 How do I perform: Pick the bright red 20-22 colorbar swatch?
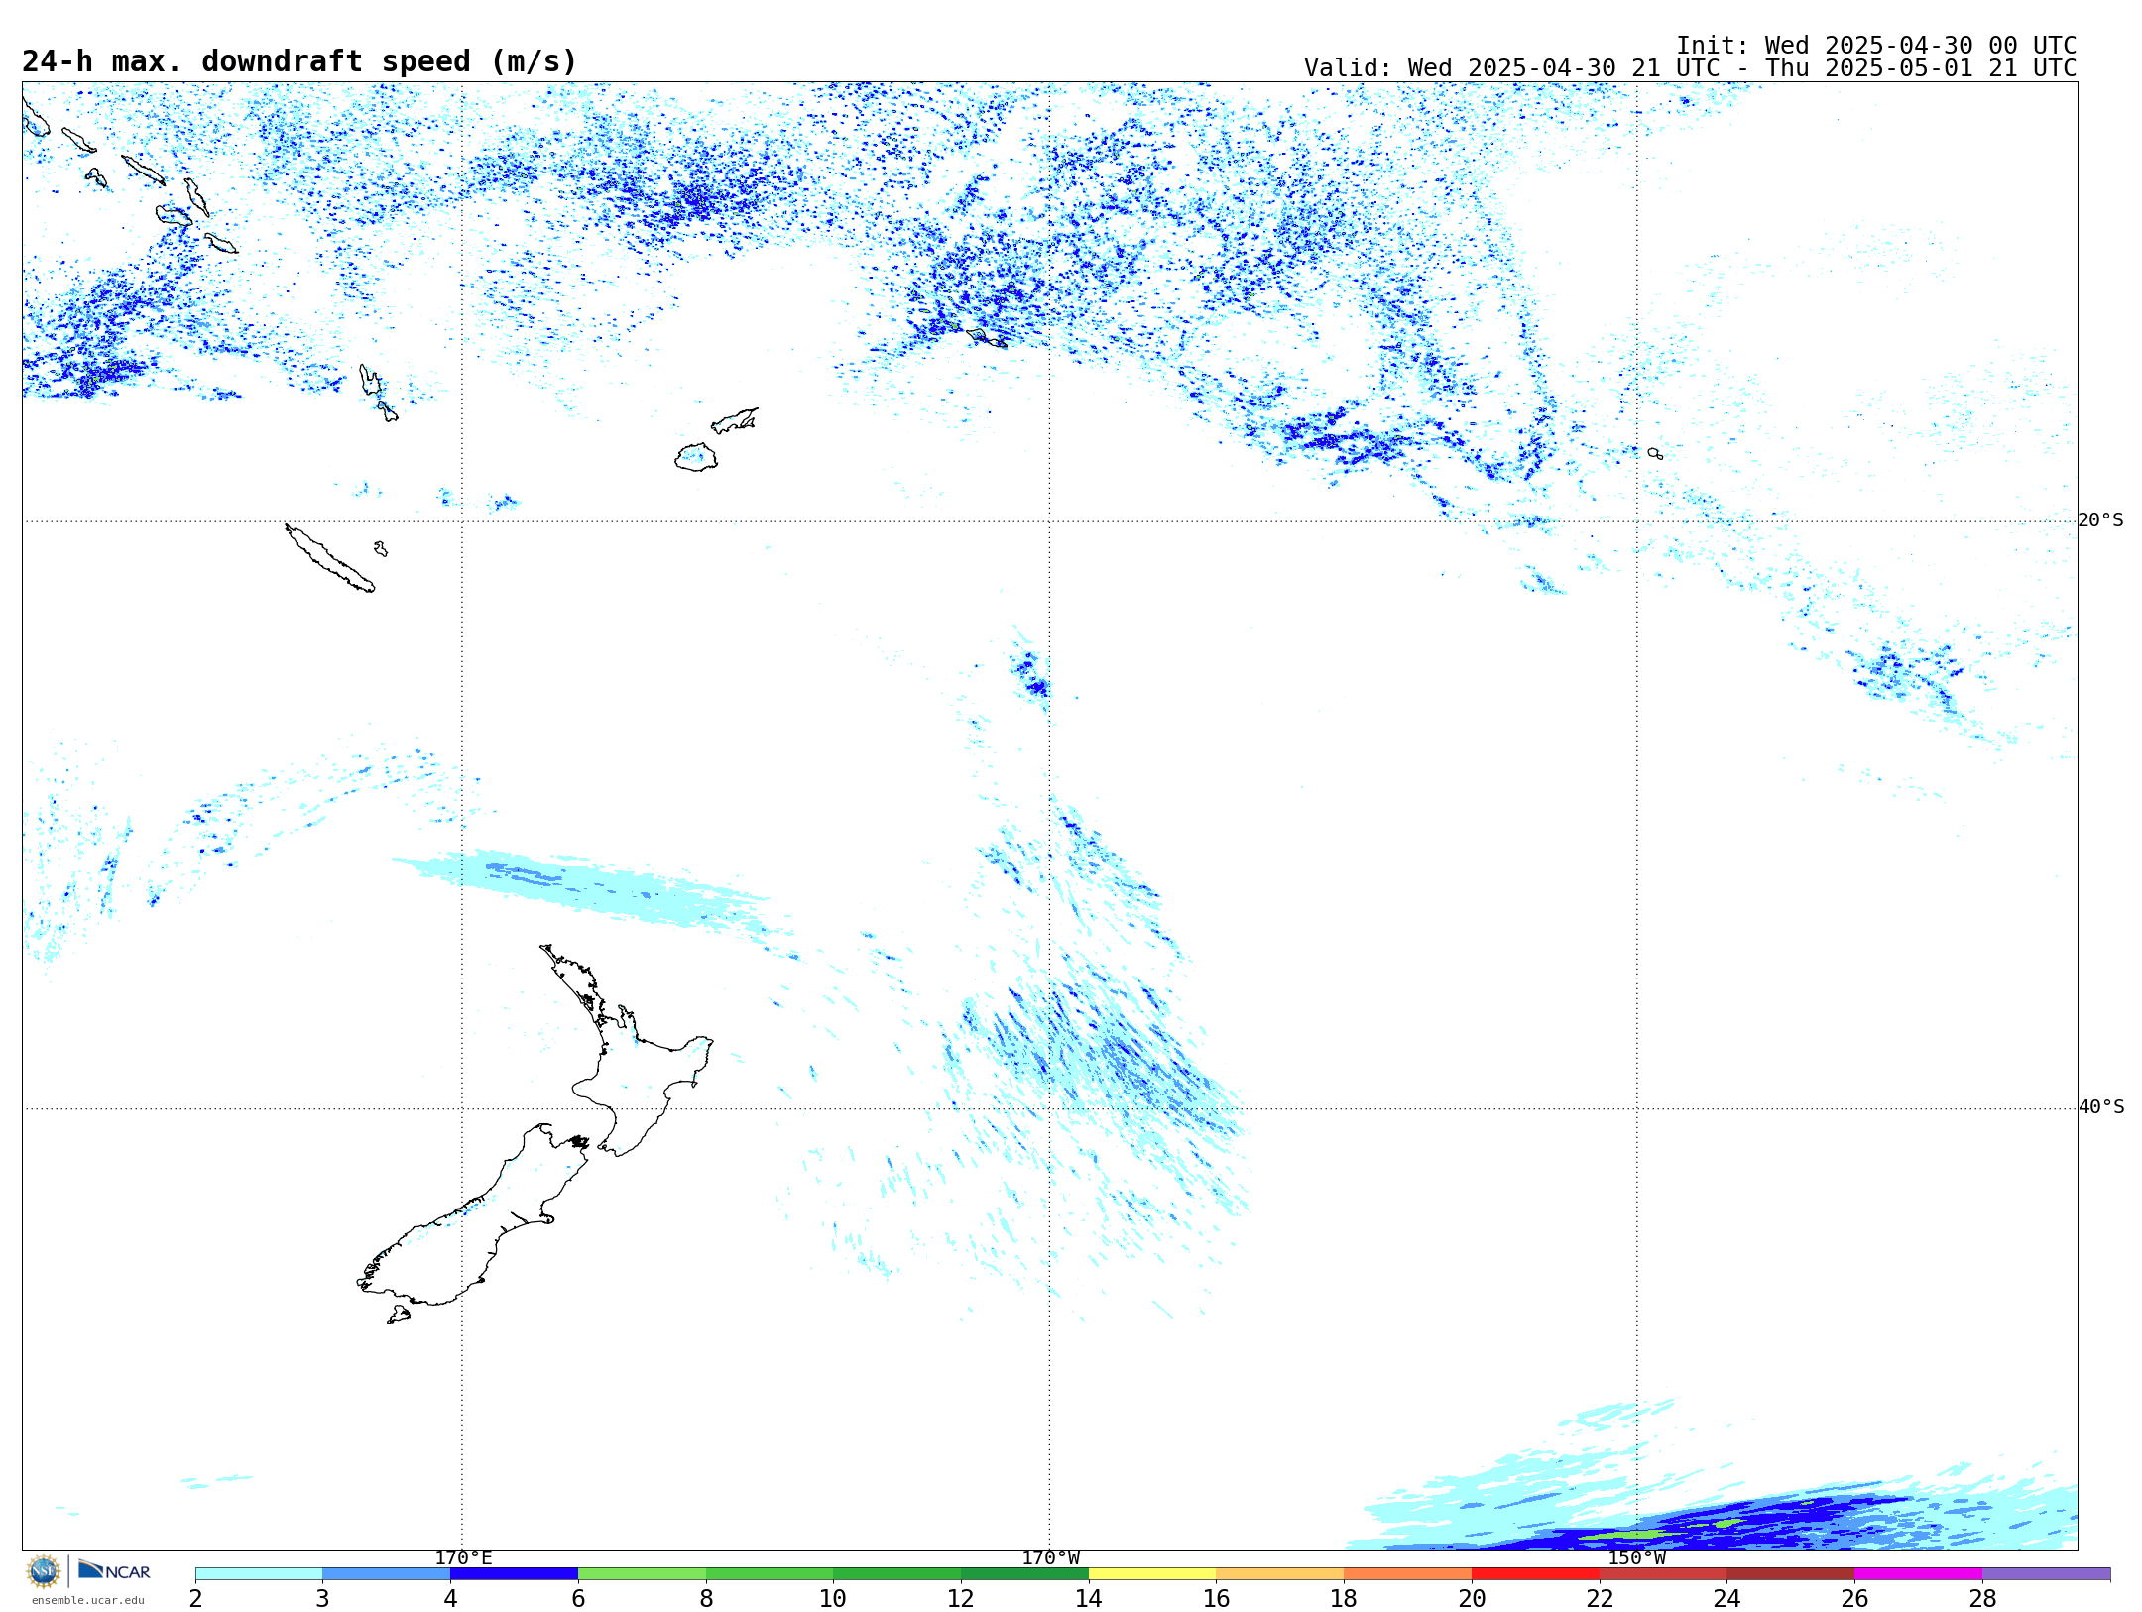tap(1535, 1574)
